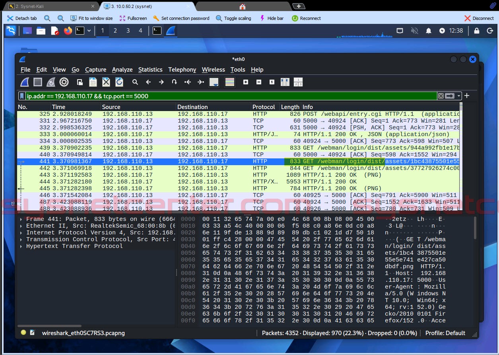
Task: Click Detach tab button
Action: 22,18
